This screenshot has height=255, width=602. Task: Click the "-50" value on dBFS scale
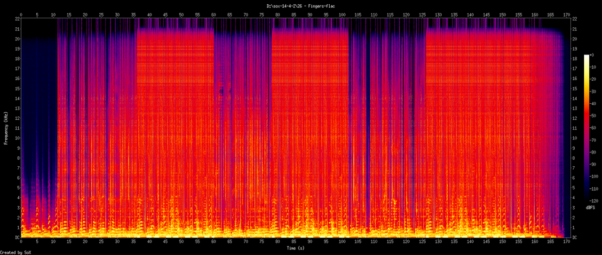coord(594,116)
